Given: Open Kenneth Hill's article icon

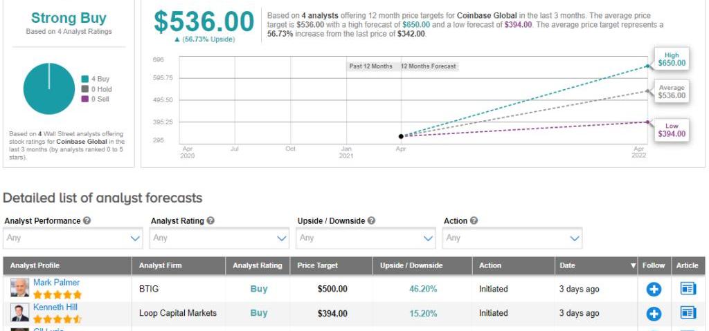Looking at the screenshot, I should pos(688,313).
